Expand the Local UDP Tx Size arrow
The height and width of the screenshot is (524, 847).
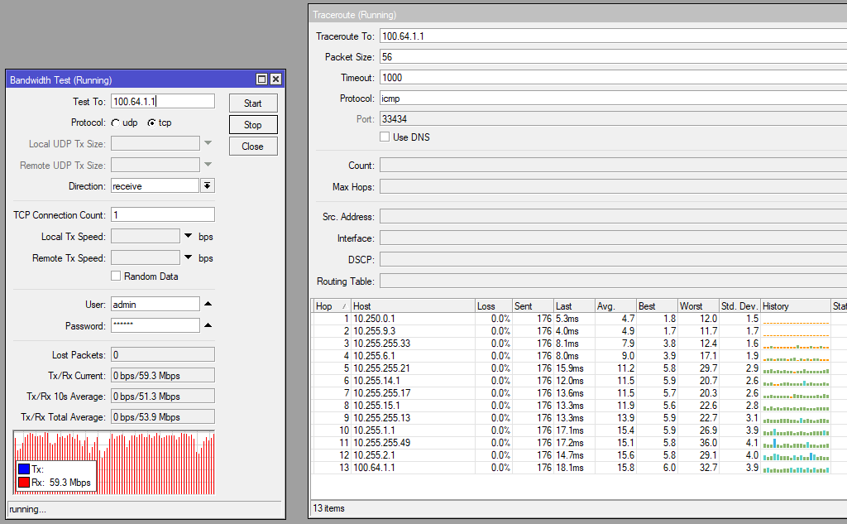pyautogui.click(x=208, y=143)
